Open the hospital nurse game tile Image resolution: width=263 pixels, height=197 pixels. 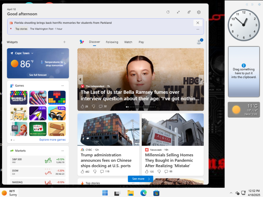pyautogui.click(x=19, y=129)
